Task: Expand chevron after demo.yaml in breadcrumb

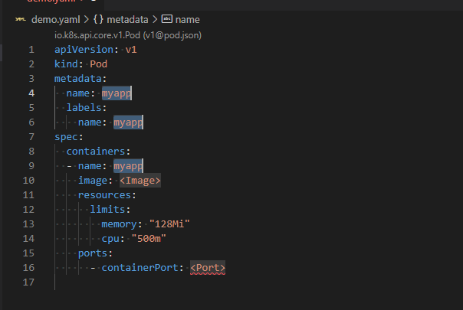Action: pos(87,19)
